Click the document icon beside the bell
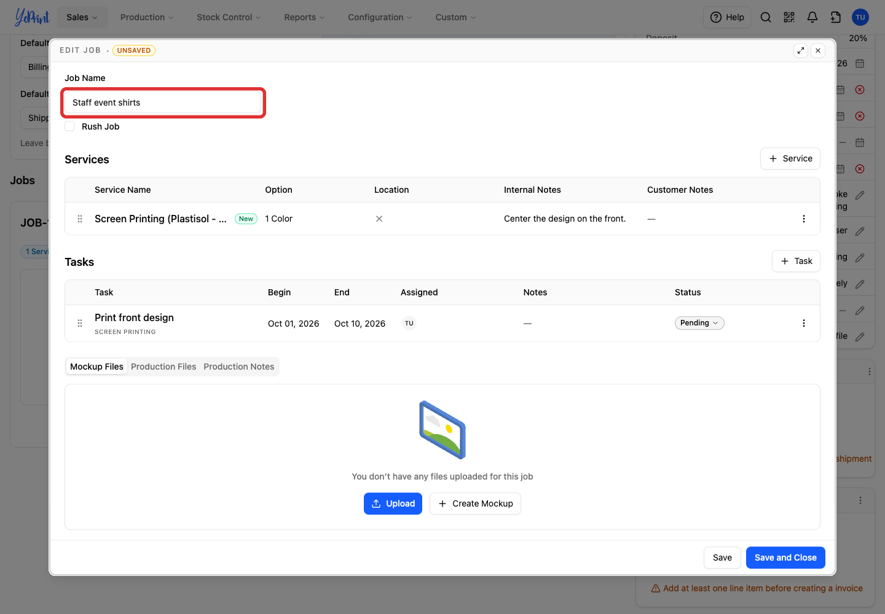The image size is (885, 614). pos(836,17)
